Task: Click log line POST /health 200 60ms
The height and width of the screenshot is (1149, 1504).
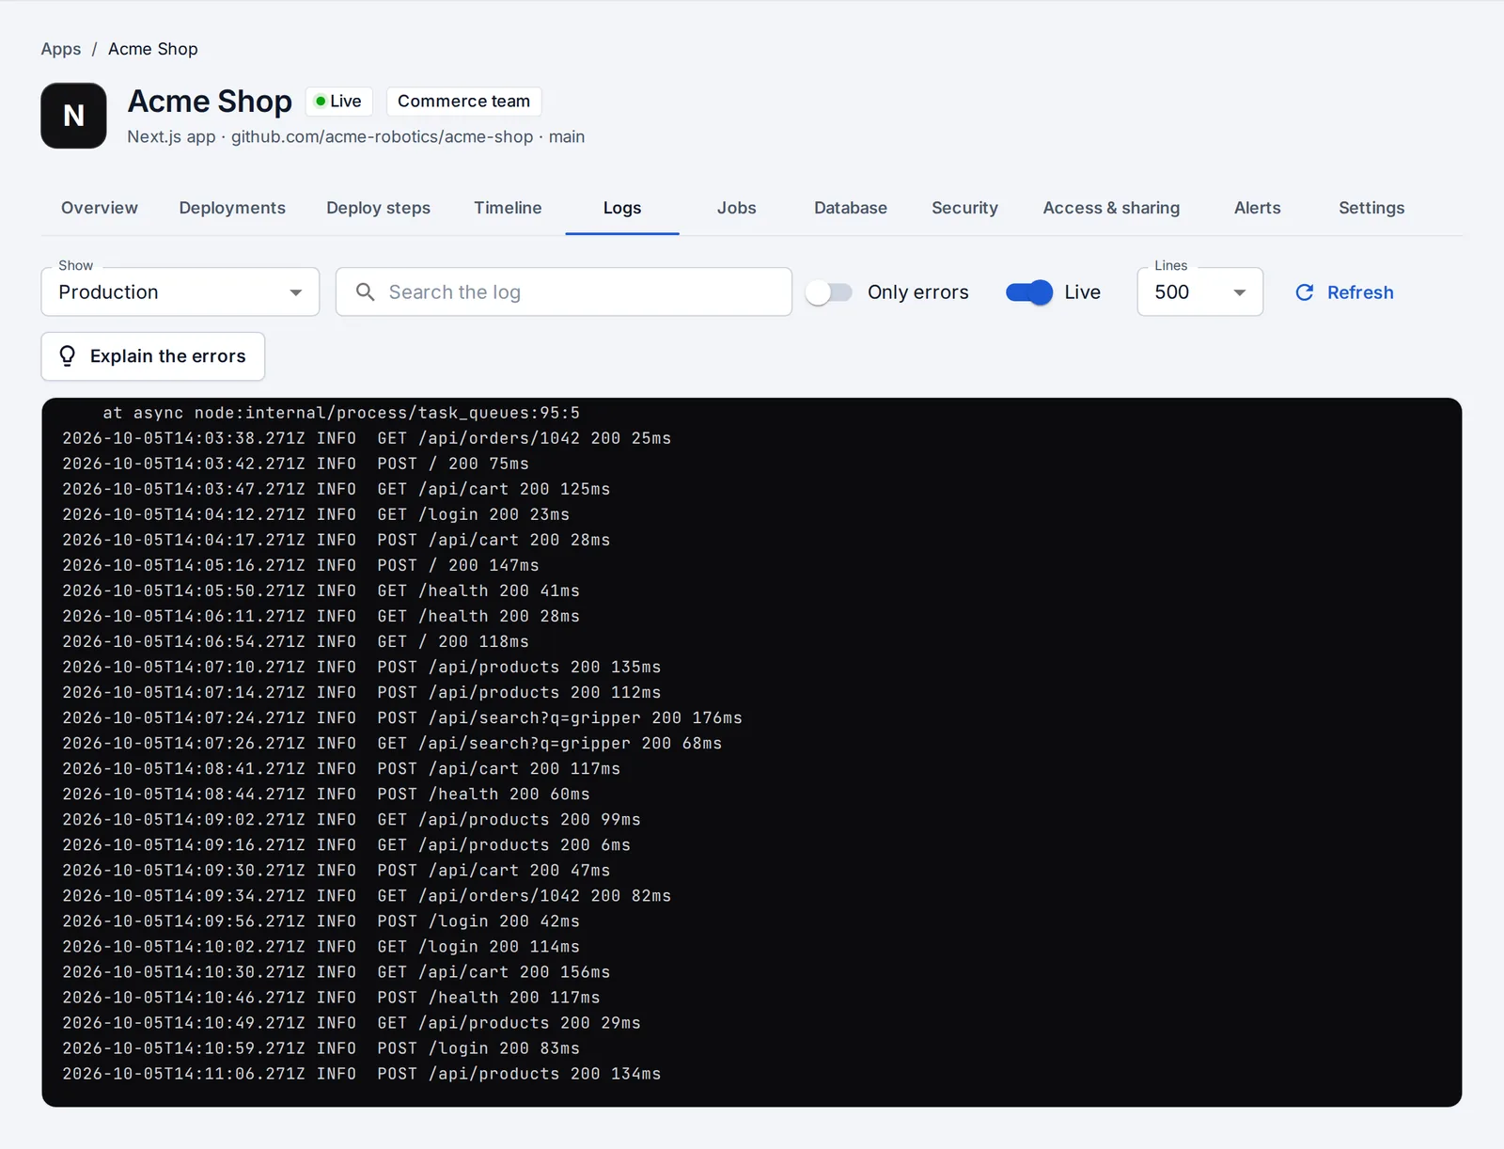Action: [326, 794]
